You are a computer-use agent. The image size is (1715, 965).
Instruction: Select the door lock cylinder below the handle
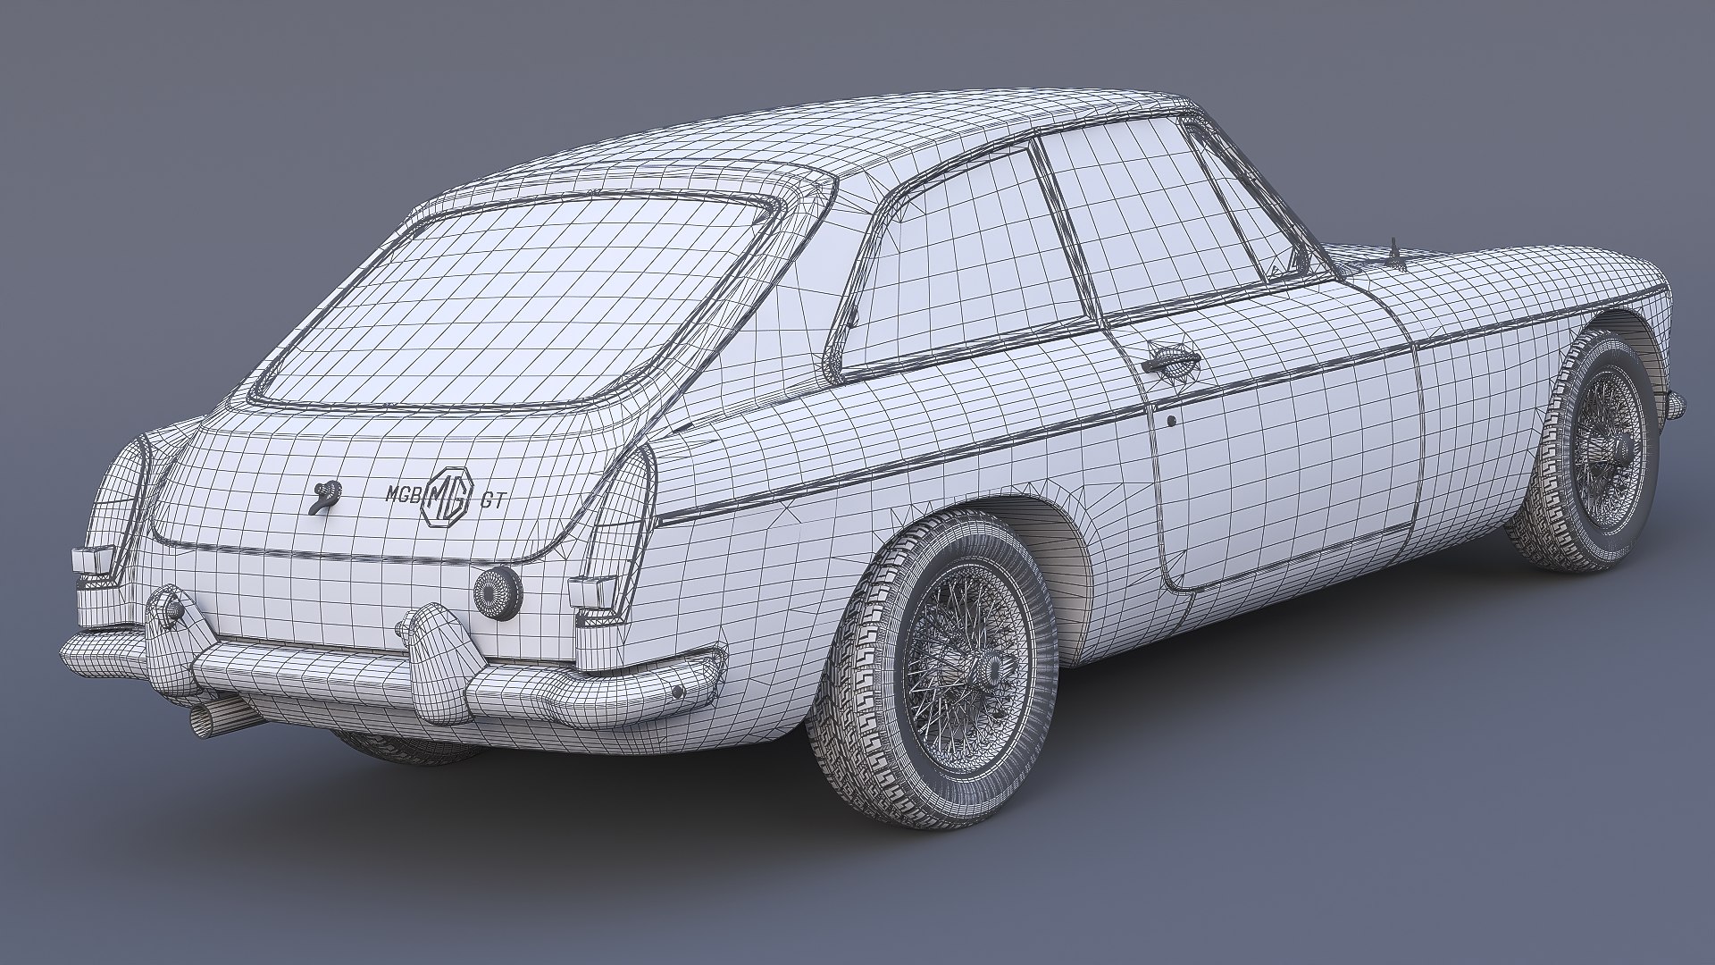pyautogui.click(x=1170, y=419)
